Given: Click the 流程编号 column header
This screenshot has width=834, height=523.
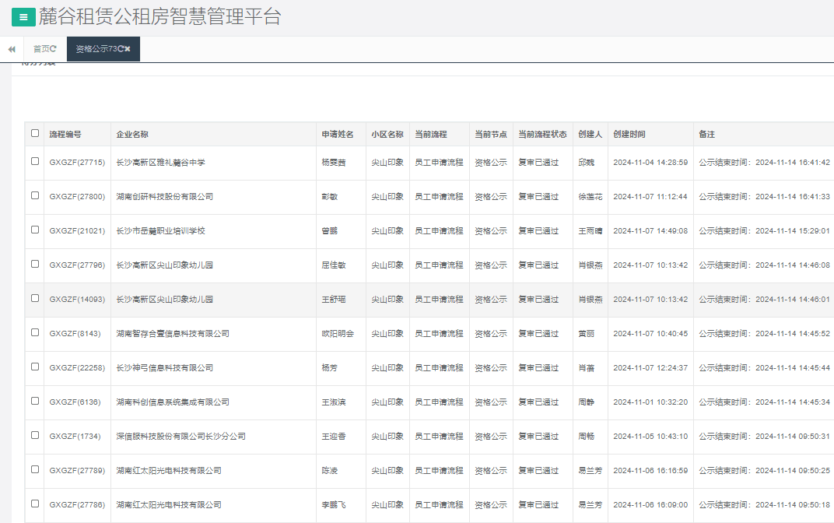Looking at the screenshot, I should [65, 135].
